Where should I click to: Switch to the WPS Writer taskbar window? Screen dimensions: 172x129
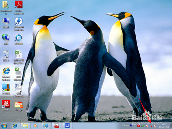click(67, 126)
